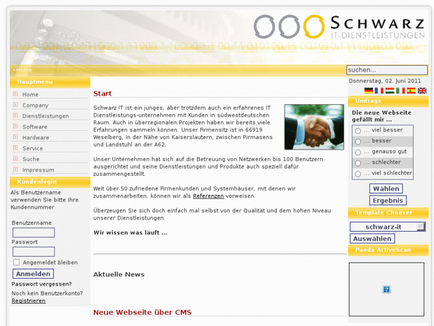The height and width of the screenshot is (326, 434).
Task: Apply the template with the Auswählen button
Action: [373, 239]
